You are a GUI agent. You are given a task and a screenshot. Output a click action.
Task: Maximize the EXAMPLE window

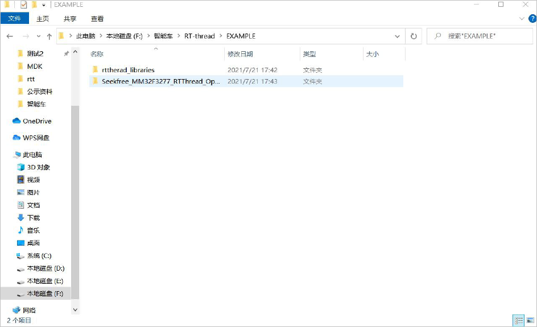(501, 5)
